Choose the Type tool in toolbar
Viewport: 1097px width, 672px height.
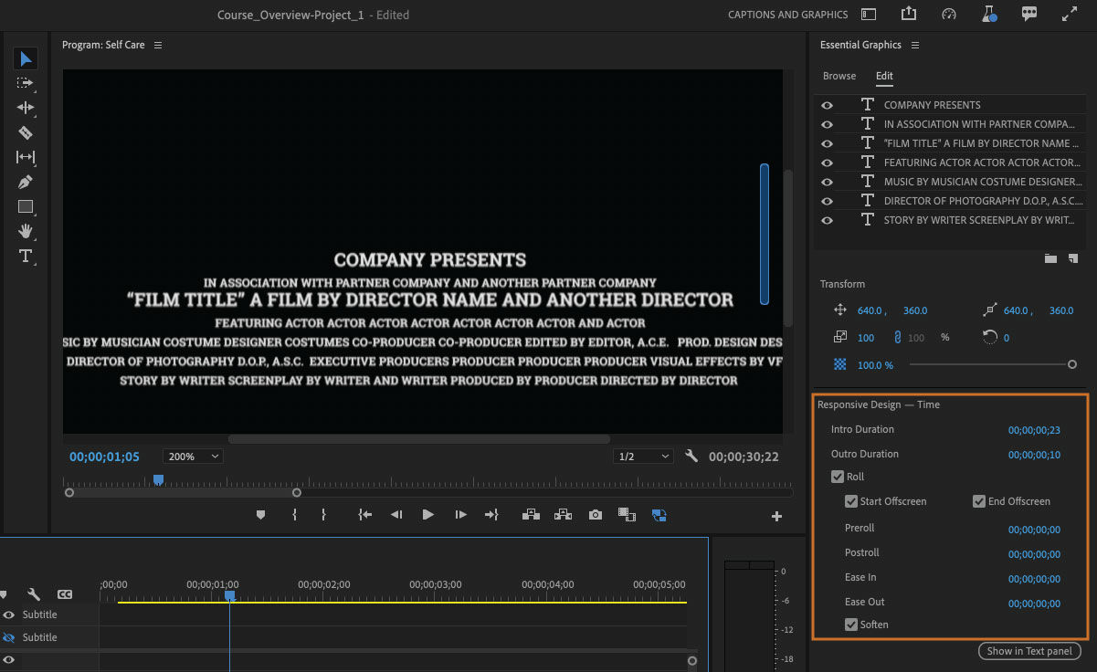26,256
